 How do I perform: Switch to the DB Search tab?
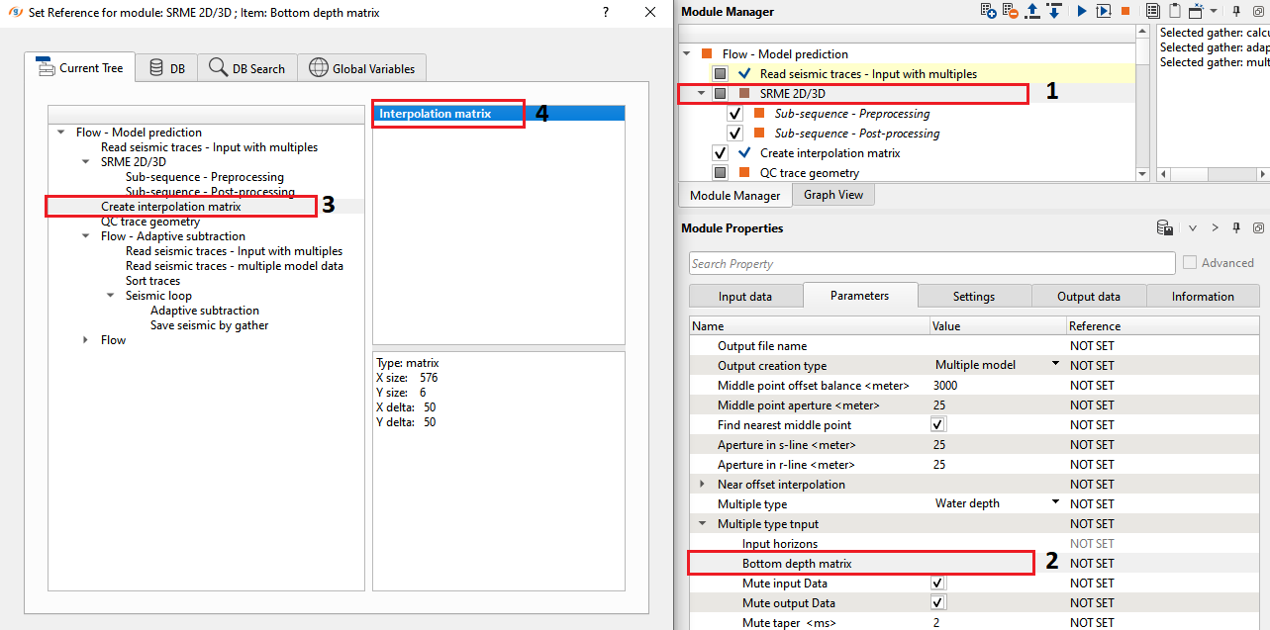246,68
